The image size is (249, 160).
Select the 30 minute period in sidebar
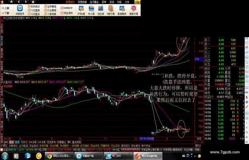[x=247, y=137]
